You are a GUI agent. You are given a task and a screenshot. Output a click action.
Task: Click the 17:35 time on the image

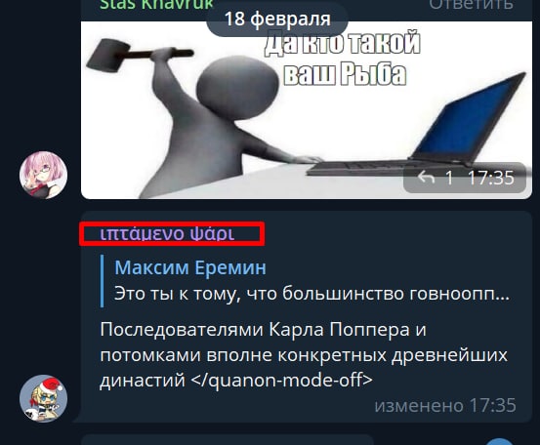point(490,178)
